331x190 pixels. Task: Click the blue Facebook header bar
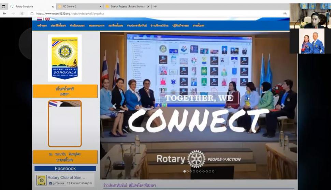[x=65, y=169]
